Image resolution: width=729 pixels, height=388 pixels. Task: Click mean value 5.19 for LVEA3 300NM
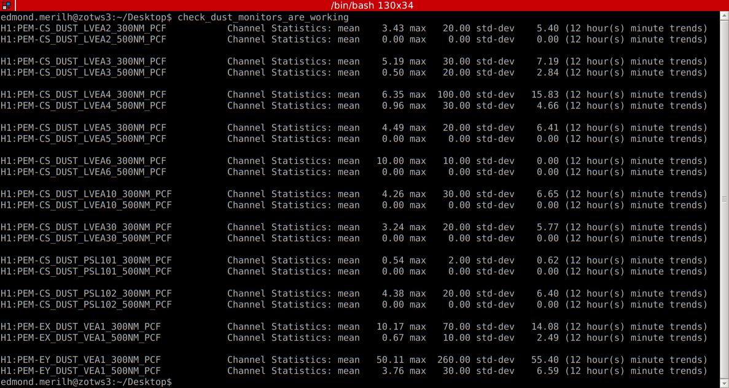tap(393, 61)
